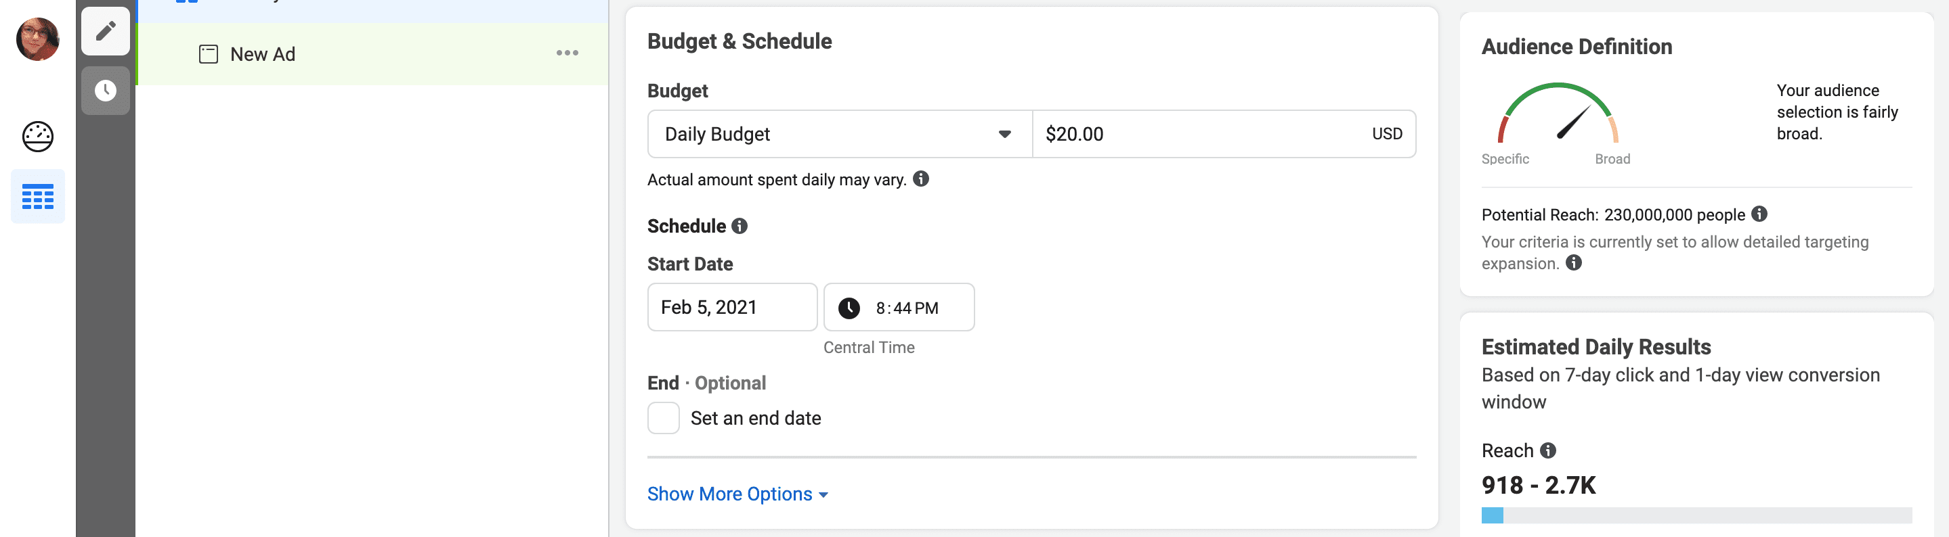Viewport: 1949px width, 537px height.
Task: Click info icon after 'may vary' text
Action: (x=921, y=179)
